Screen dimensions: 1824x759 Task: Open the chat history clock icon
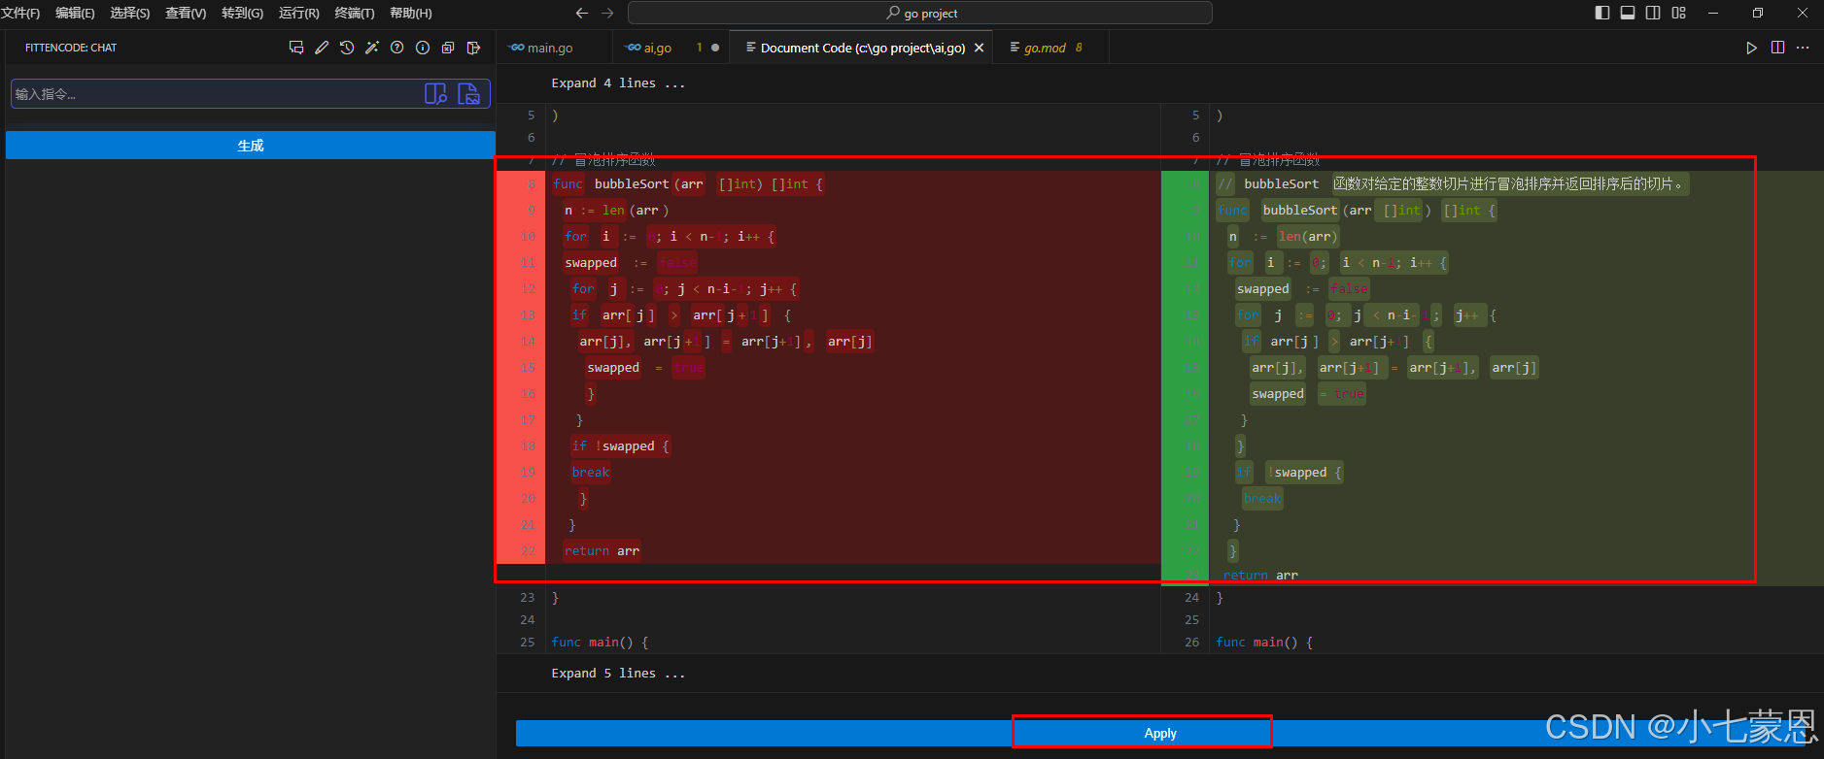[x=347, y=48]
